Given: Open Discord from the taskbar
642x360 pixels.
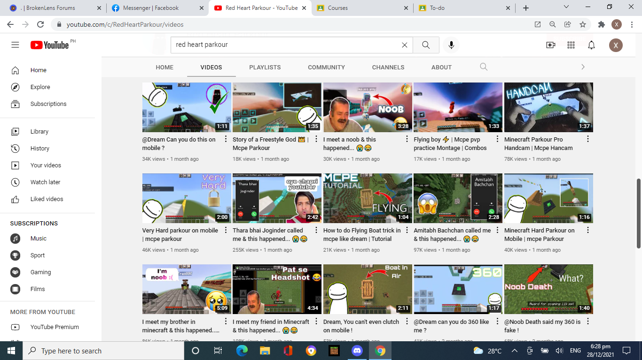Looking at the screenshot, I should pos(357,351).
